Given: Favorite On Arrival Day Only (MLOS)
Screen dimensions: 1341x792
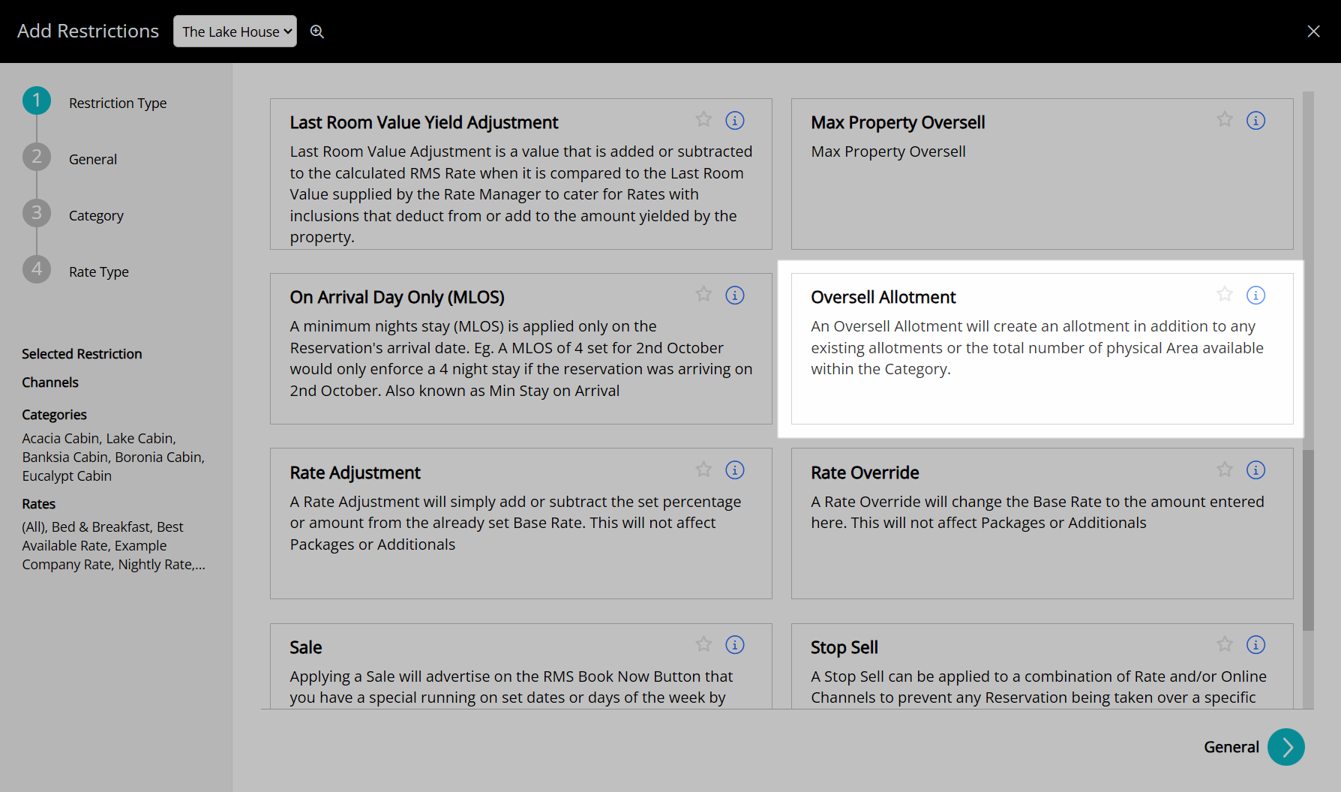Looking at the screenshot, I should coord(703,294).
